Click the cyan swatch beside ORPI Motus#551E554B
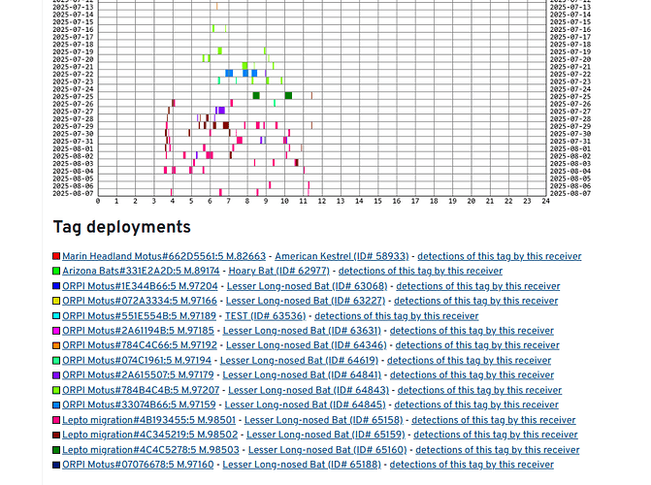651x485 pixels. (x=56, y=316)
